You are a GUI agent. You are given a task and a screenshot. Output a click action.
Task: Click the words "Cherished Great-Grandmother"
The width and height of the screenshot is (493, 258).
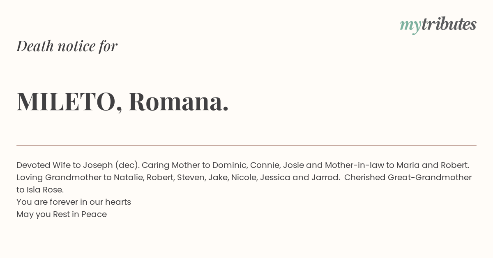pyautogui.click(x=408, y=177)
